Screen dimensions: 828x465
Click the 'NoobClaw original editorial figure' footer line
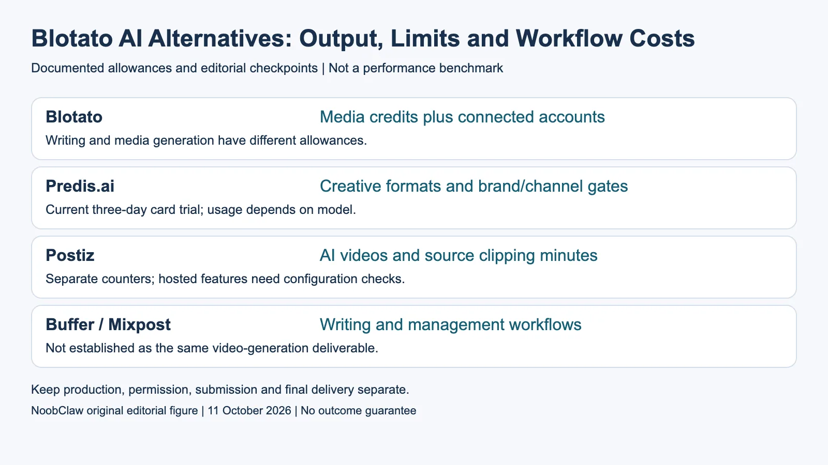click(224, 411)
